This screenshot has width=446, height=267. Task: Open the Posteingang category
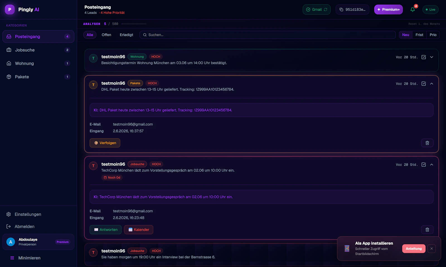[x=38, y=36]
